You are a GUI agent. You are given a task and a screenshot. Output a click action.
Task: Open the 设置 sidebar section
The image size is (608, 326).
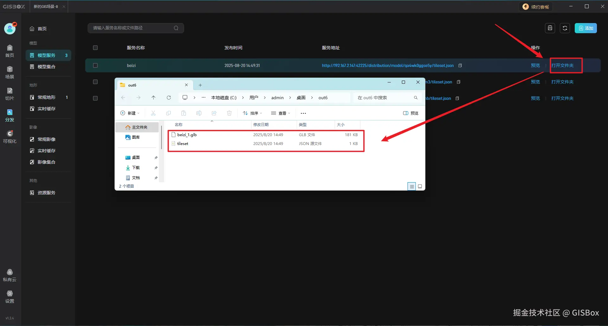9,297
